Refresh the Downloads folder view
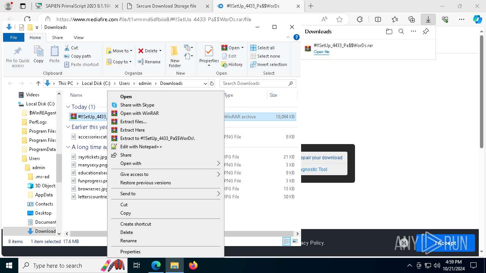 point(212,83)
